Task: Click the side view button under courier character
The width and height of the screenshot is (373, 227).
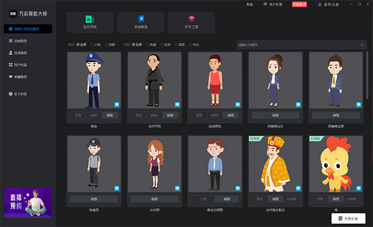Action: [94, 199]
